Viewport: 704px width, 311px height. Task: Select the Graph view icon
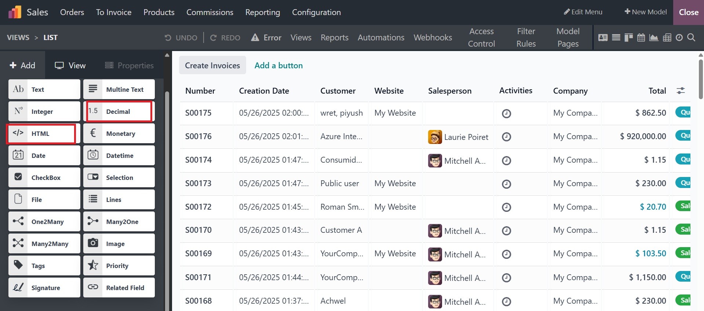654,37
